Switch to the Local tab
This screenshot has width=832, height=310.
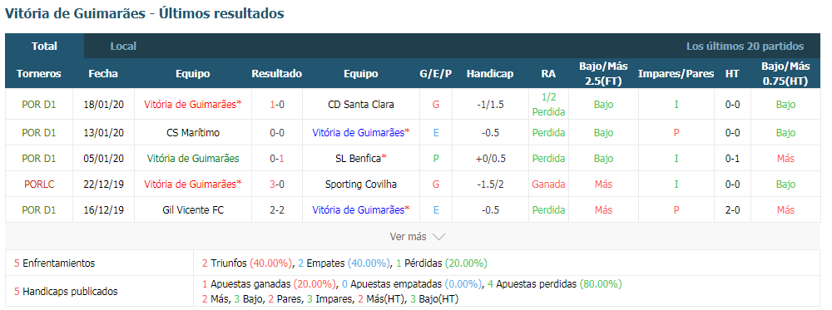coord(123,46)
